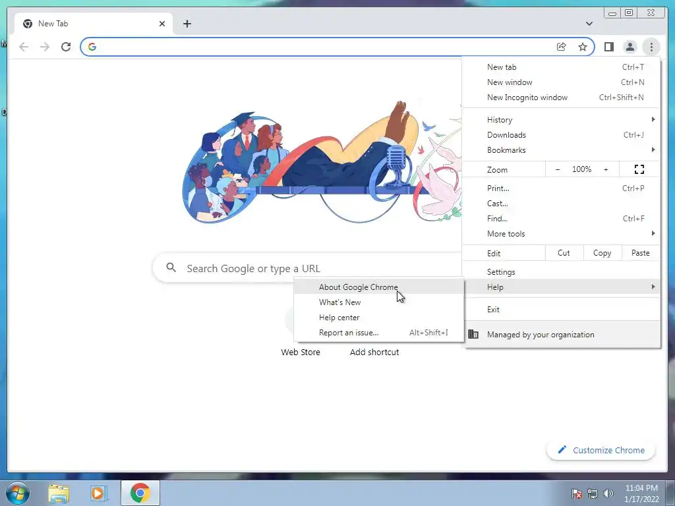The height and width of the screenshot is (506, 675).
Task: Open Downloads from the menu
Action: (x=562, y=134)
